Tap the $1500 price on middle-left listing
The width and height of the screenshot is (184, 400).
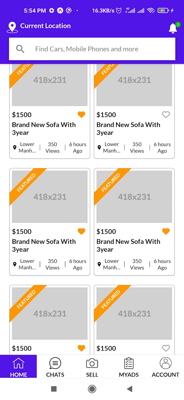coord(22,231)
